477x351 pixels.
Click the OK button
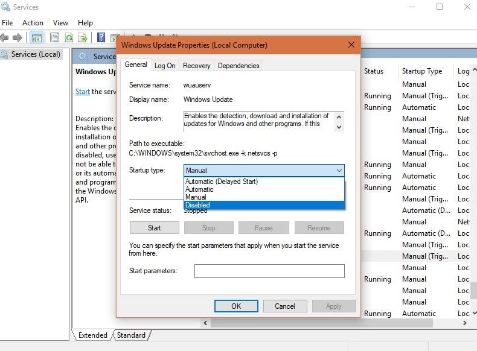tap(236, 306)
